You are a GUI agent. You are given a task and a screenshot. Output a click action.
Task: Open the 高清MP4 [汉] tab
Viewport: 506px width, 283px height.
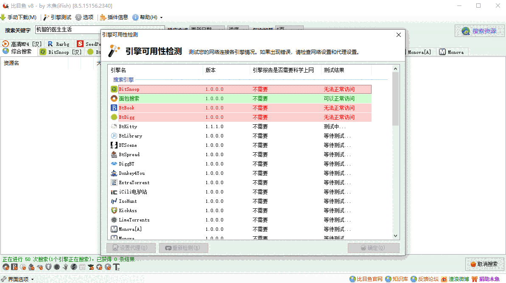[x=22, y=44]
